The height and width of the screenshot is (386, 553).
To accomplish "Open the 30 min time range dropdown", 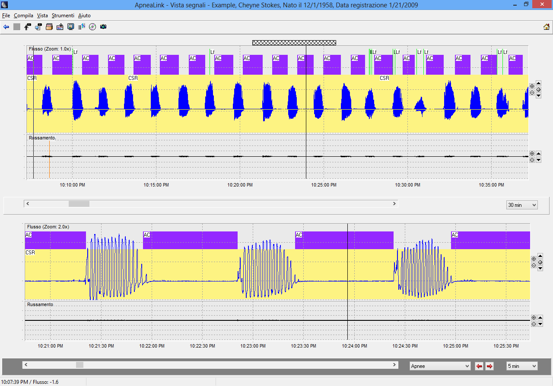I will (x=522, y=205).
